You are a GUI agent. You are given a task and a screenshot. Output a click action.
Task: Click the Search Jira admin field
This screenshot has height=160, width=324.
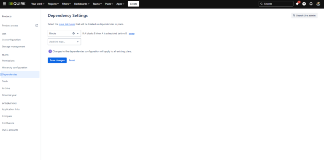pos(304,16)
